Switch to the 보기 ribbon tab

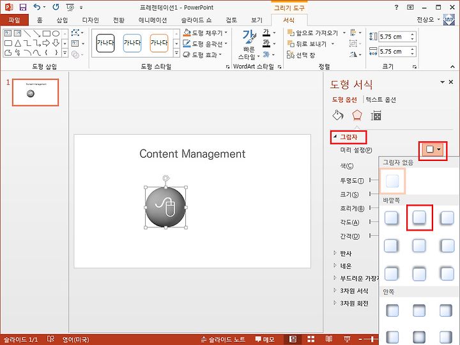257,20
